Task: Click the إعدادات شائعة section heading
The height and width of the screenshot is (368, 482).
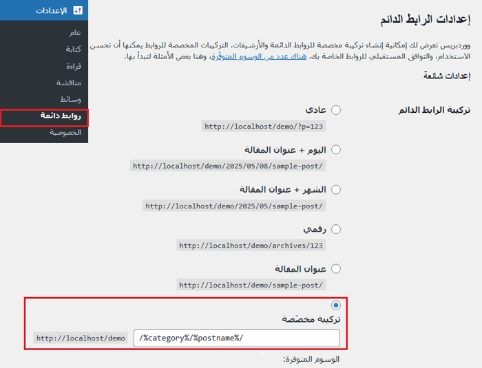Action: pyautogui.click(x=447, y=76)
